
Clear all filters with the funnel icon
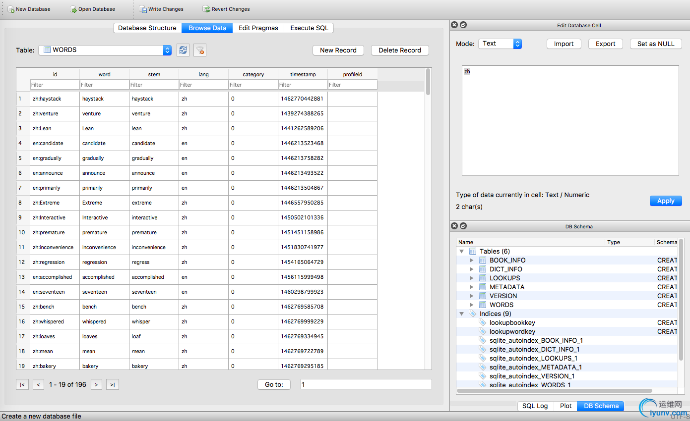200,50
